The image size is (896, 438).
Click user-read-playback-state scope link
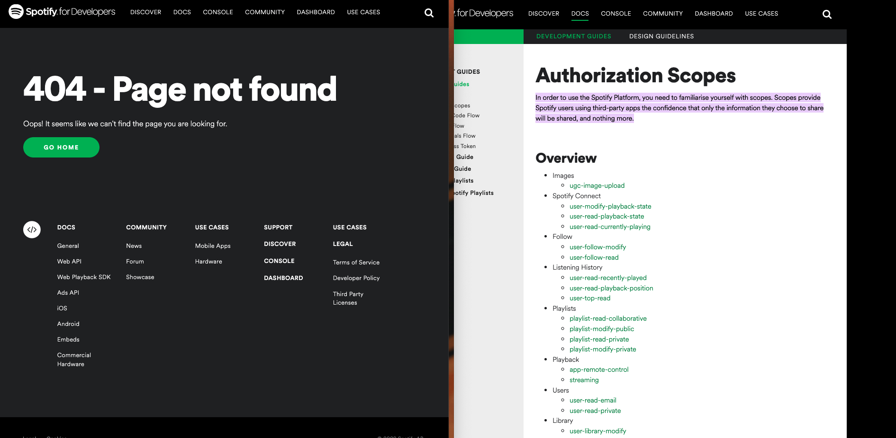tap(606, 217)
